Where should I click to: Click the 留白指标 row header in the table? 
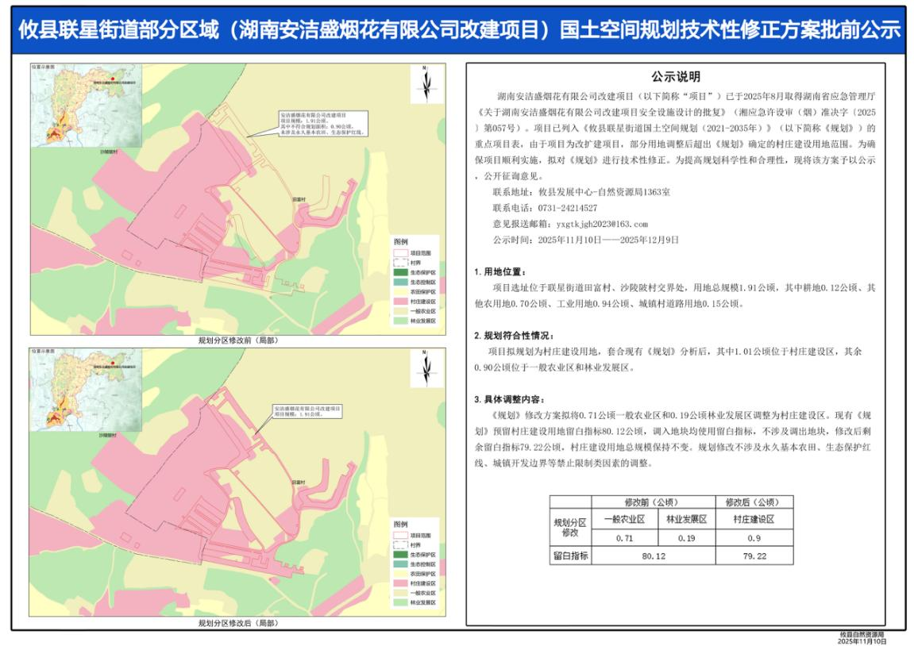pos(571,556)
